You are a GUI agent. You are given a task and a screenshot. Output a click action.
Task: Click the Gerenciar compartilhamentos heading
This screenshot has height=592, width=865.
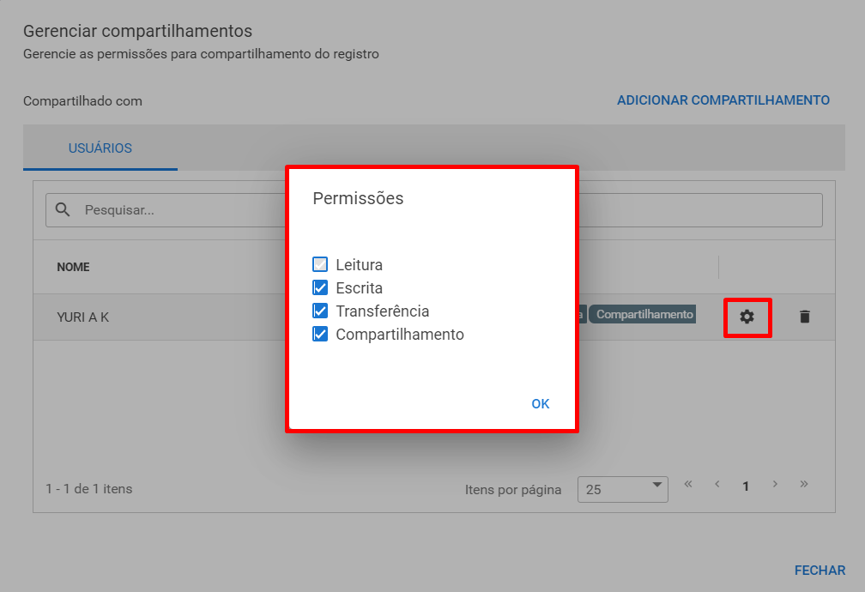coord(138,31)
